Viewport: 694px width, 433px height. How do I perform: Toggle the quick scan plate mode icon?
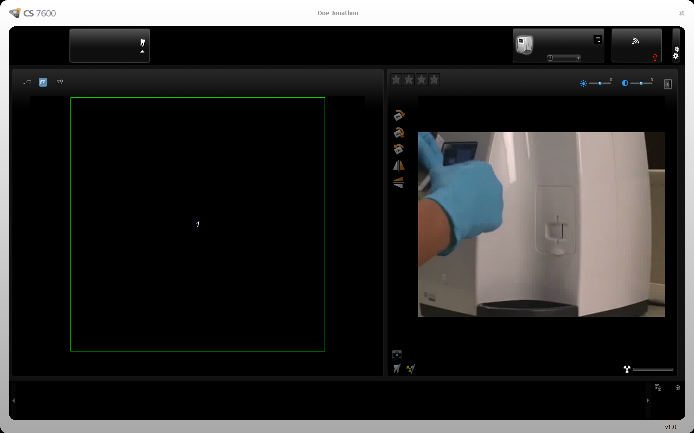[27, 82]
